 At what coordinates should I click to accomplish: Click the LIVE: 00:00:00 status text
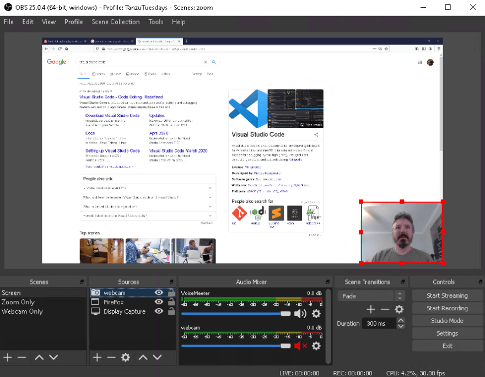point(299,373)
